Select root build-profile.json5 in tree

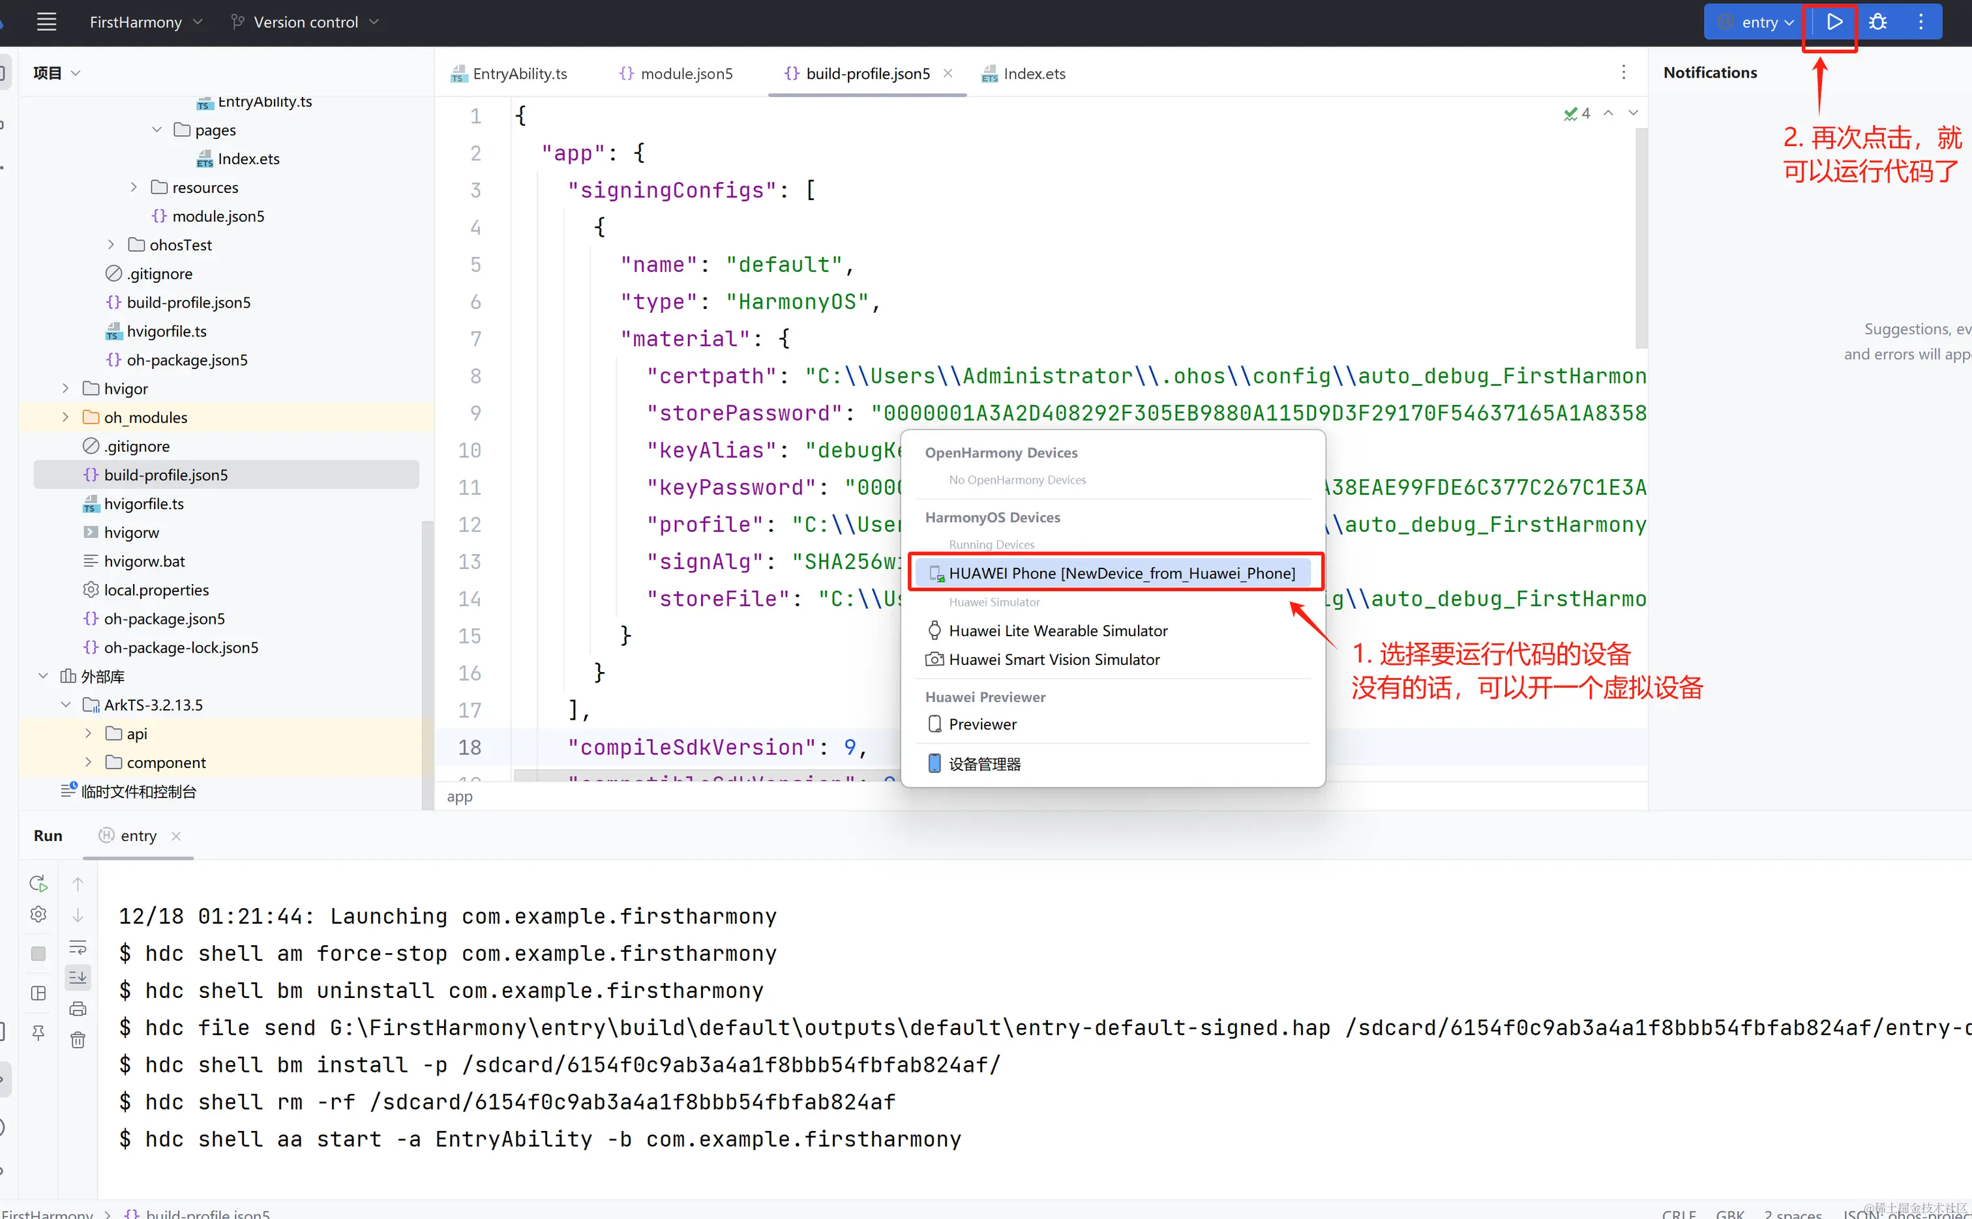pyautogui.click(x=226, y=475)
